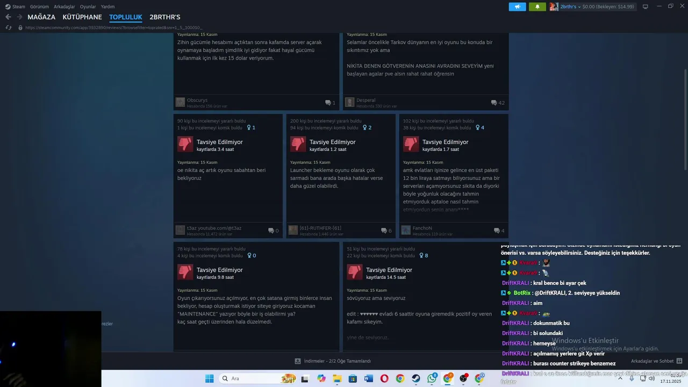This screenshot has height=387, width=688.
Task: Open the Görünüm menu
Action: pyautogui.click(x=39, y=6)
